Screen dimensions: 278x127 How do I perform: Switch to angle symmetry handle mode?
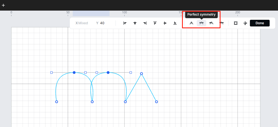tap(211, 23)
